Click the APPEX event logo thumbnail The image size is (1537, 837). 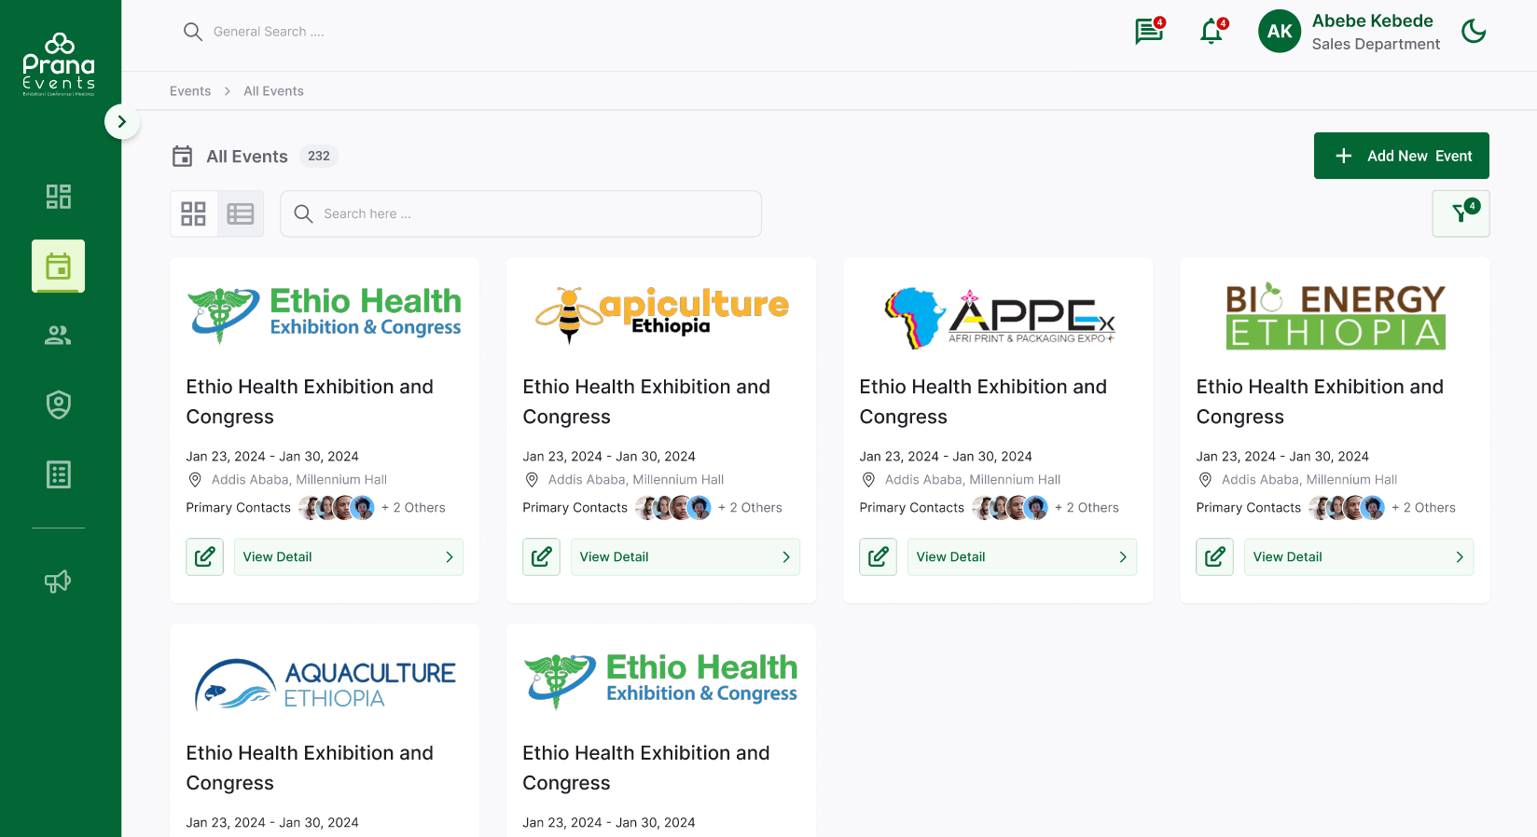click(x=998, y=318)
